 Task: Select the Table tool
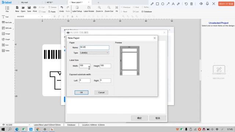tap(6, 51)
